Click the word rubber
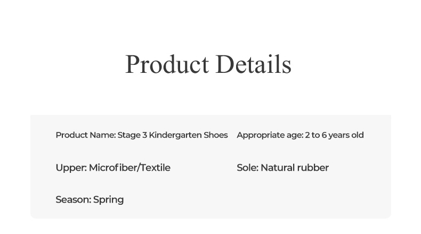Image resolution: width=421 pixels, height=234 pixels. (313, 168)
